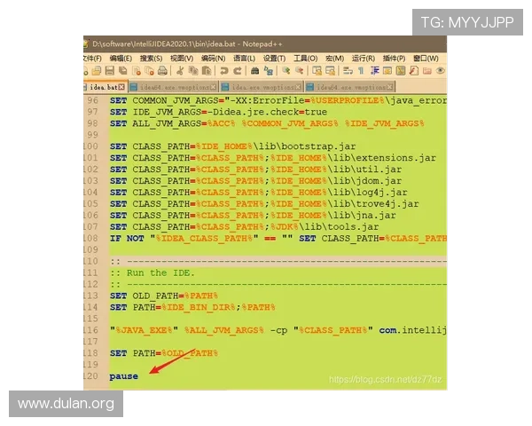Toggle the Word Wrap toolbar icon

coord(348,71)
